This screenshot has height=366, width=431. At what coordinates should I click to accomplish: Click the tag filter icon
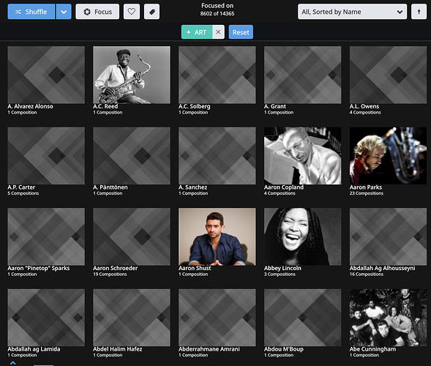151,12
